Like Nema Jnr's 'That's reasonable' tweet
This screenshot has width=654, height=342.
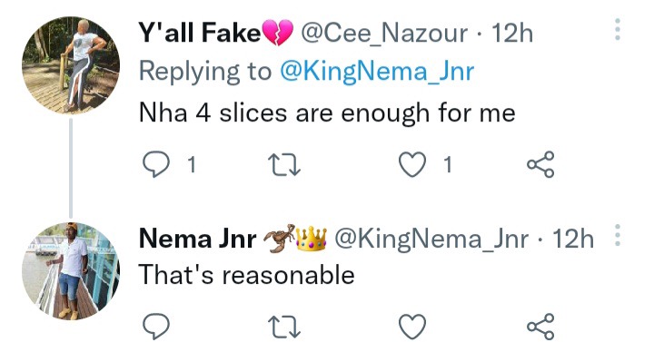(x=412, y=327)
